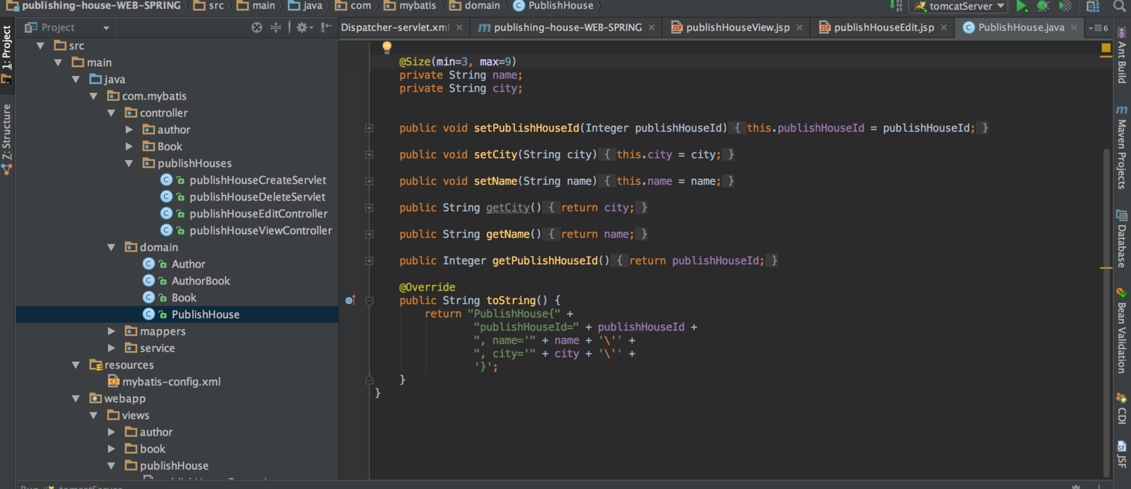Click the Make Project binary arrow icon
The width and height of the screenshot is (1131, 489).
[895, 6]
